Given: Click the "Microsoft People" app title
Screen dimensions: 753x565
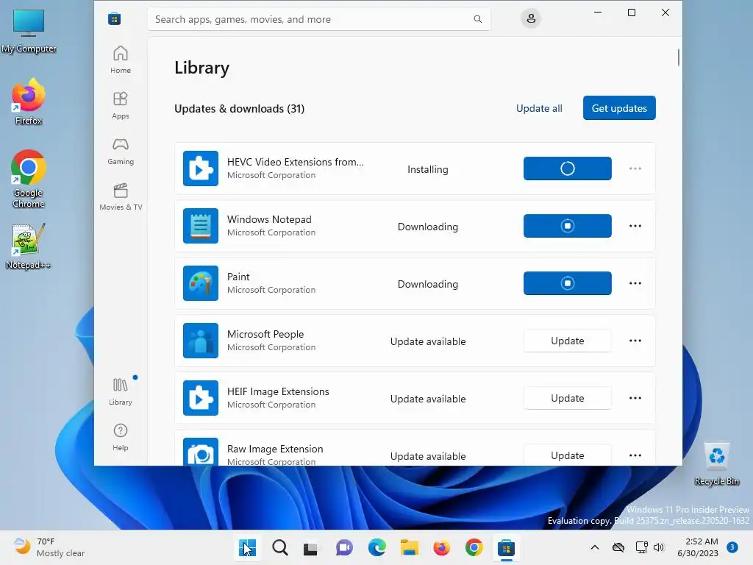Looking at the screenshot, I should (265, 334).
